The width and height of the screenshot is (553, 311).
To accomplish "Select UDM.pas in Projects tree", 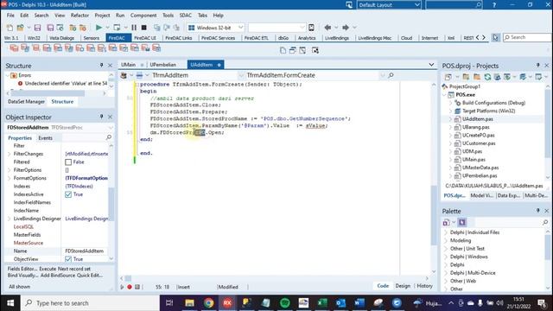I will (x=473, y=152).
